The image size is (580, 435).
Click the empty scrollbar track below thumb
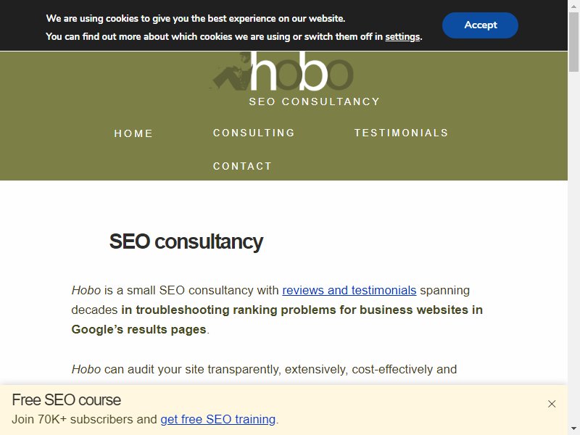(573, 247)
